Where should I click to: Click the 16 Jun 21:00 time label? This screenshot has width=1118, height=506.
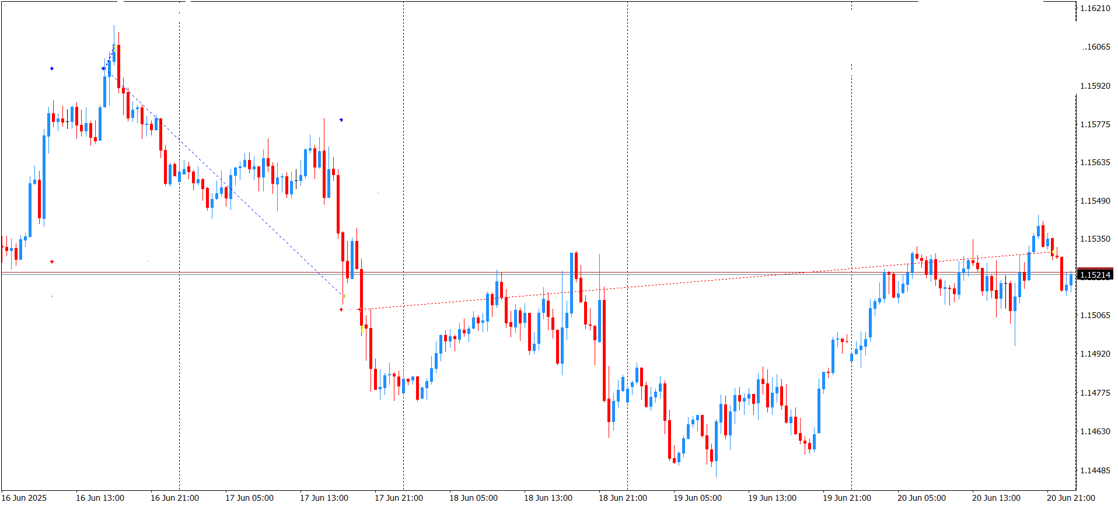click(175, 498)
